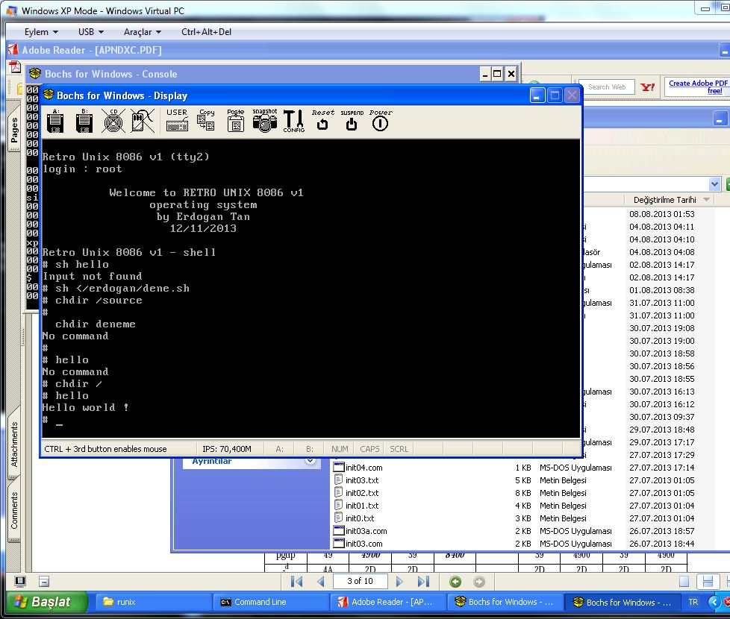Viewport: 730px width, 619px height.
Task: Click the single page layout icon
Action: (684, 581)
